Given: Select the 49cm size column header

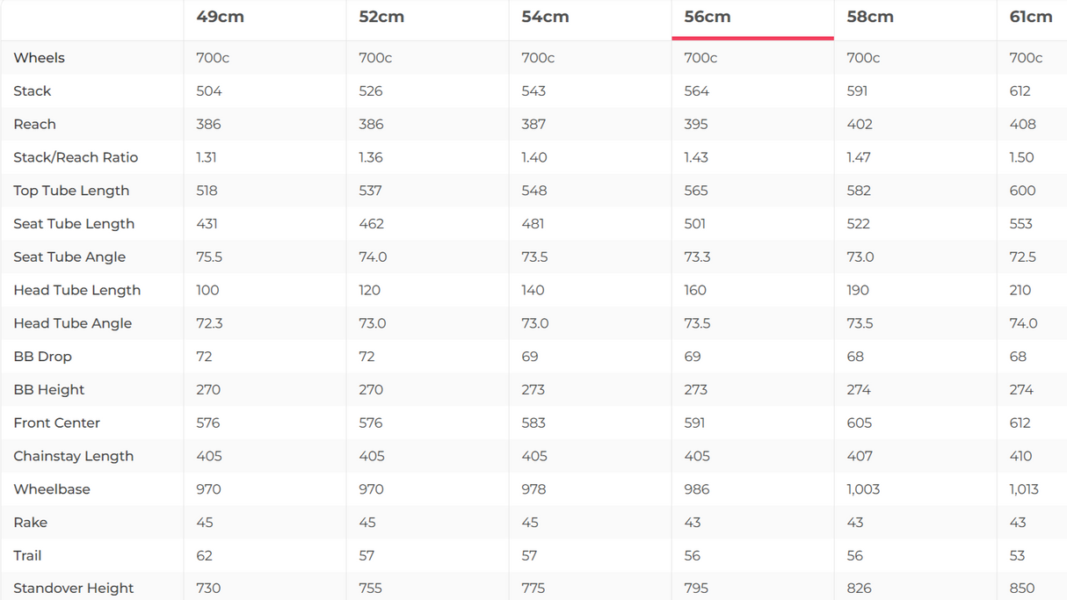Looking at the screenshot, I should coord(220,18).
